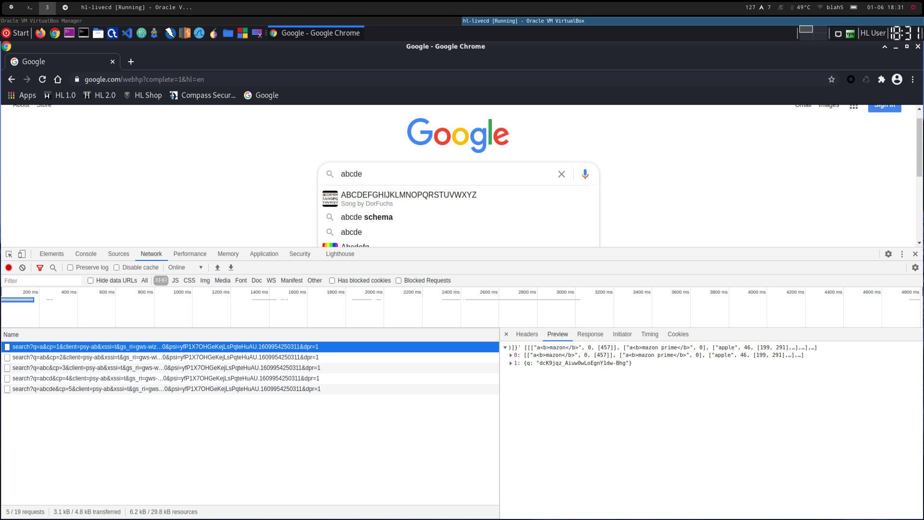Click the Export HAR download icon
924x520 pixels.
(x=231, y=268)
